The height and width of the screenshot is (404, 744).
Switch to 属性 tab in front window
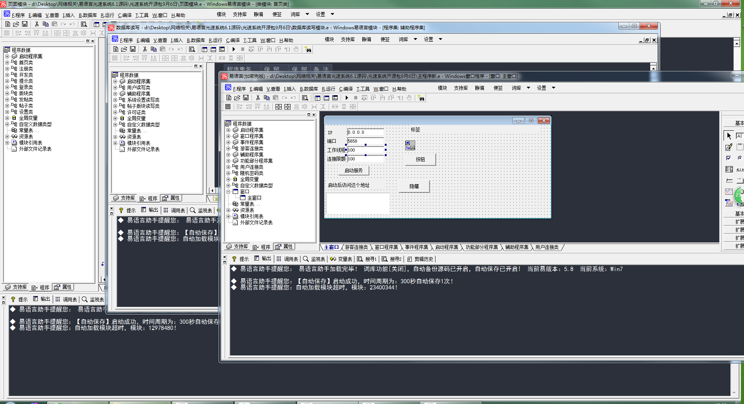[284, 247]
